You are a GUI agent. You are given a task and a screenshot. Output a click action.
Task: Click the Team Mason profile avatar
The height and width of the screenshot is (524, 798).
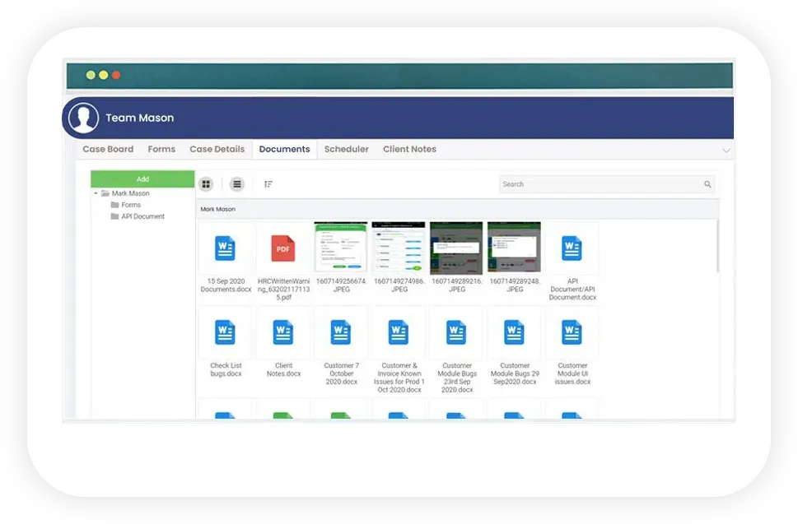(x=83, y=118)
